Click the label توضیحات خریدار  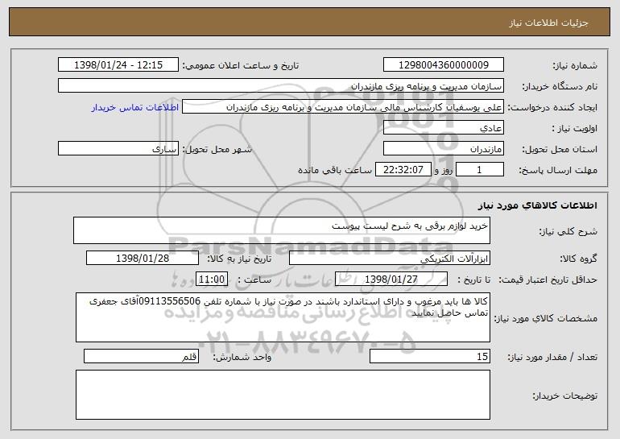coord(565,396)
